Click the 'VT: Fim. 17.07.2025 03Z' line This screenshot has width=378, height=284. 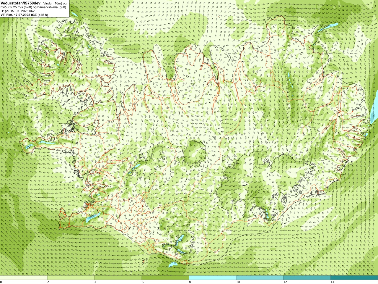[x=19, y=14]
